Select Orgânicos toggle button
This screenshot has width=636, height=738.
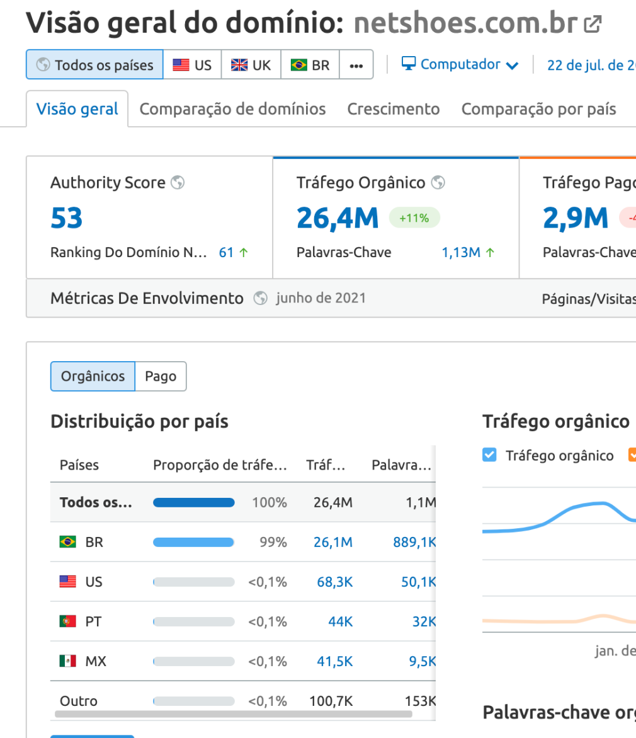pos(93,376)
